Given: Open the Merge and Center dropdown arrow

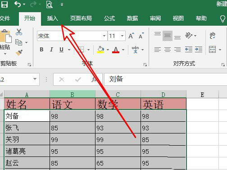Looking at the screenshot, I should (x=220, y=50).
